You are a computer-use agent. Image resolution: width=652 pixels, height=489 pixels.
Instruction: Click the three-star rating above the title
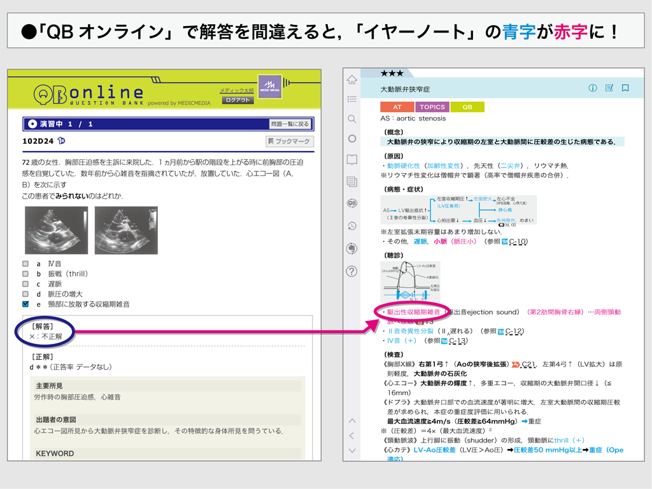tap(392, 74)
